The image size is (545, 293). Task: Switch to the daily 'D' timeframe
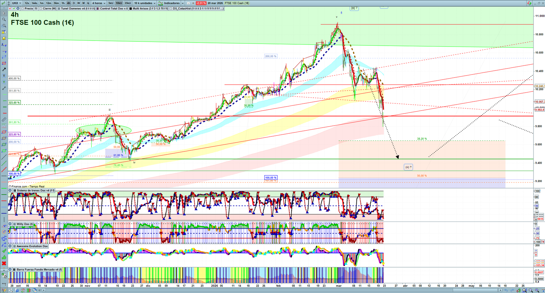pos(74,3)
